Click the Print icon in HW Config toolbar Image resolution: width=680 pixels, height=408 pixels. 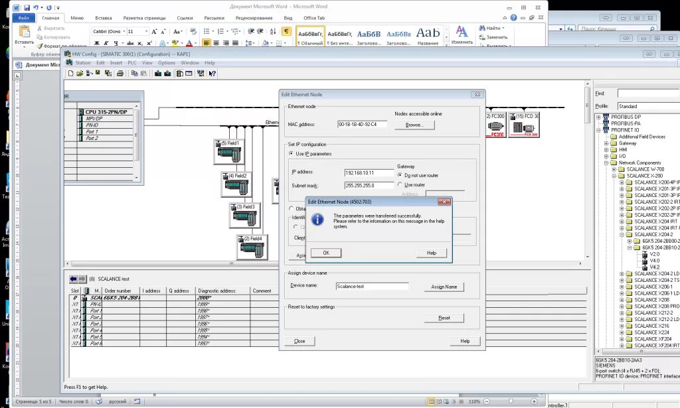click(x=120, y=74)
